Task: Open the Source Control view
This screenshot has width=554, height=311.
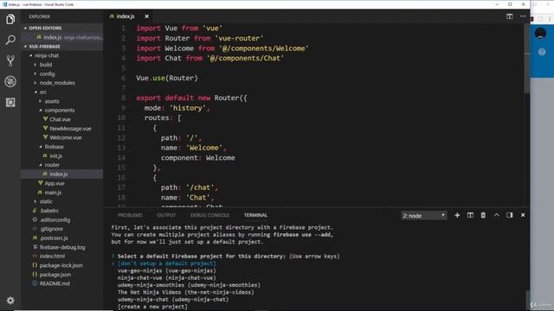Action: tap(10, 60)
